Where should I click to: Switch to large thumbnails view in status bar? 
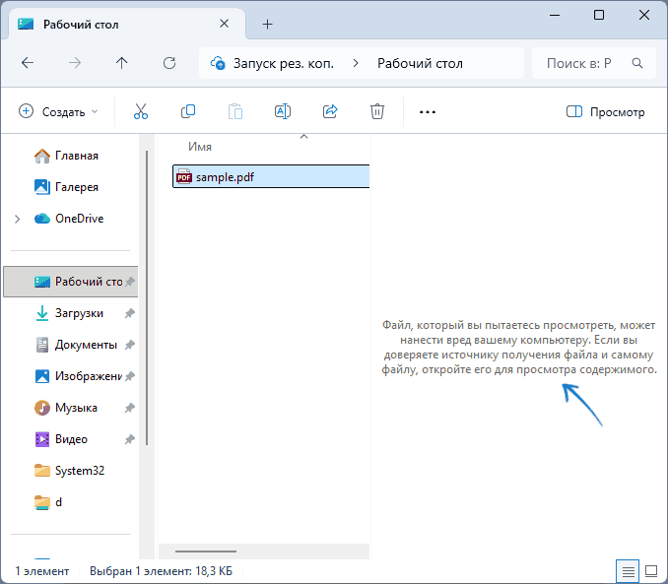click(x=651, y=570)
